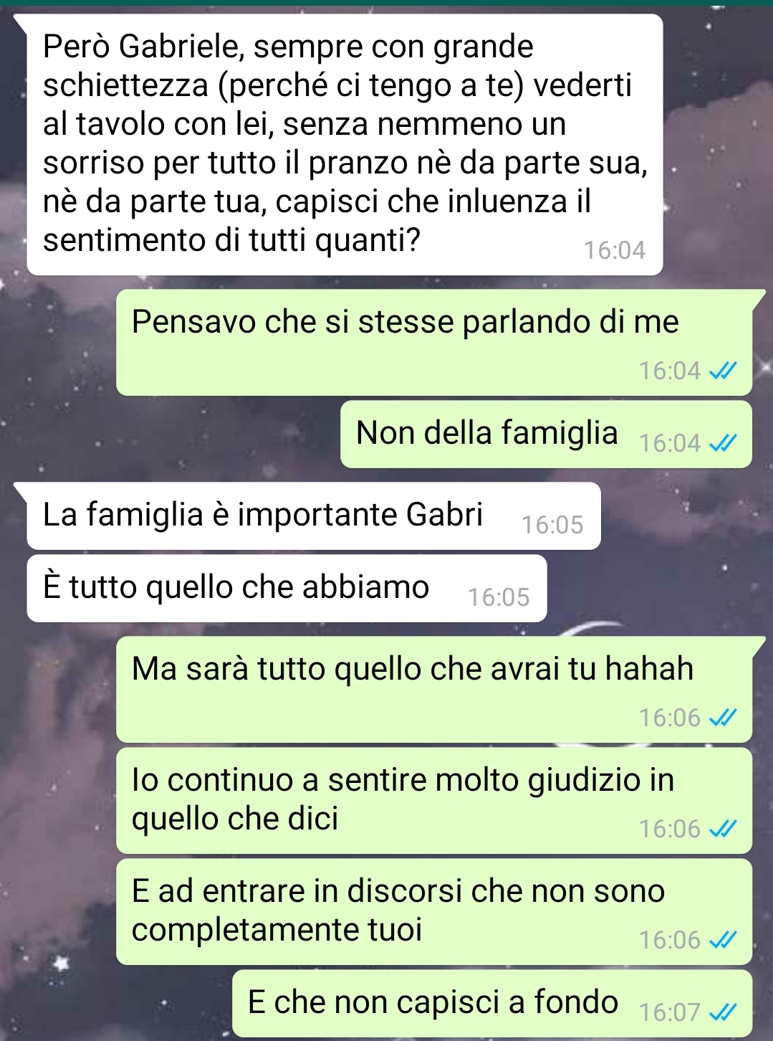Tap blue ticks on 'Ma sarà tutto quello' message

pos(723,718)
